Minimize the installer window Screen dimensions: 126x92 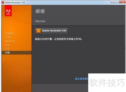coord(113,2)
